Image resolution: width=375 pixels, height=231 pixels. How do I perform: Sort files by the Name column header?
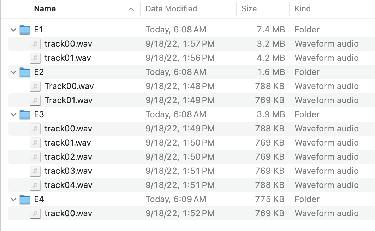(x=45, y=9)
